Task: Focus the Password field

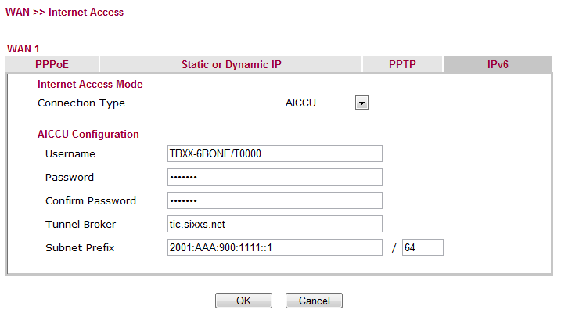Action: [x=275, y=177]
